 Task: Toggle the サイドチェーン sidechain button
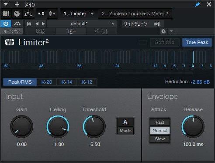(x=135, y=24)
